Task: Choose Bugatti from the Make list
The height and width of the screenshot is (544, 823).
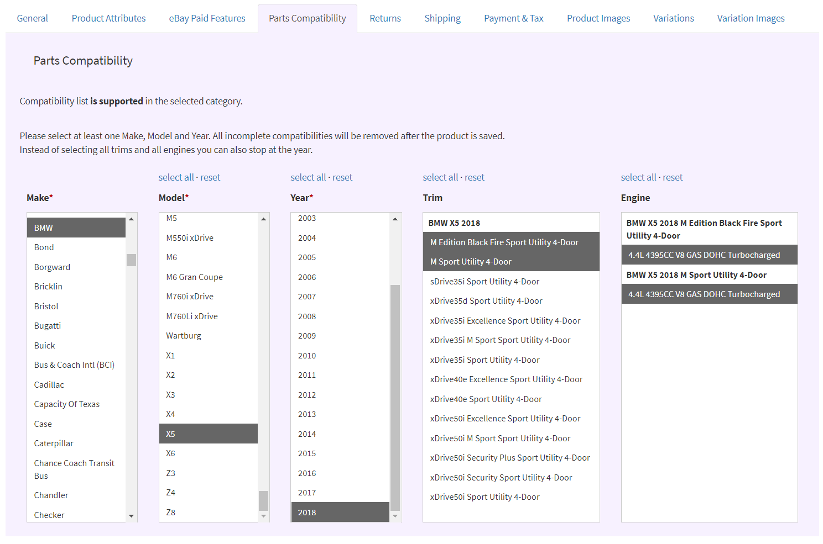Action: 76,326
